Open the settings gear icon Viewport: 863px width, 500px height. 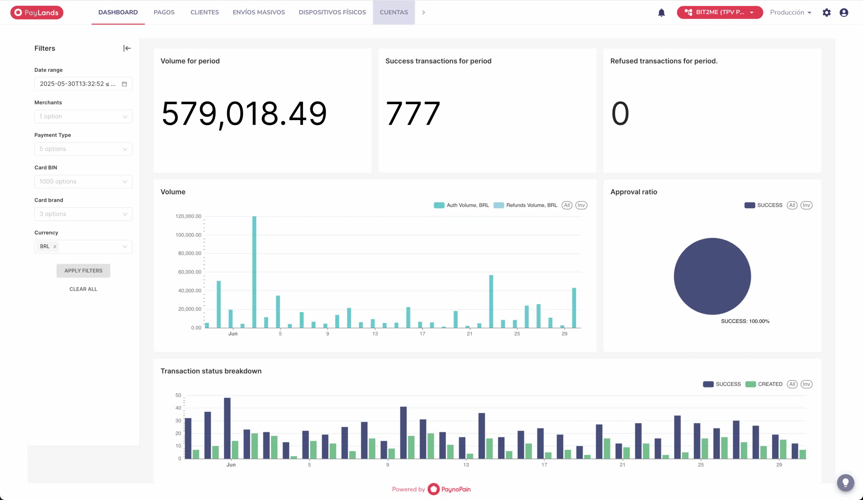[826, 13]
